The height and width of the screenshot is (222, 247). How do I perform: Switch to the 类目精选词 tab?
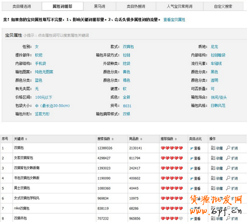[x=21, y=6]
